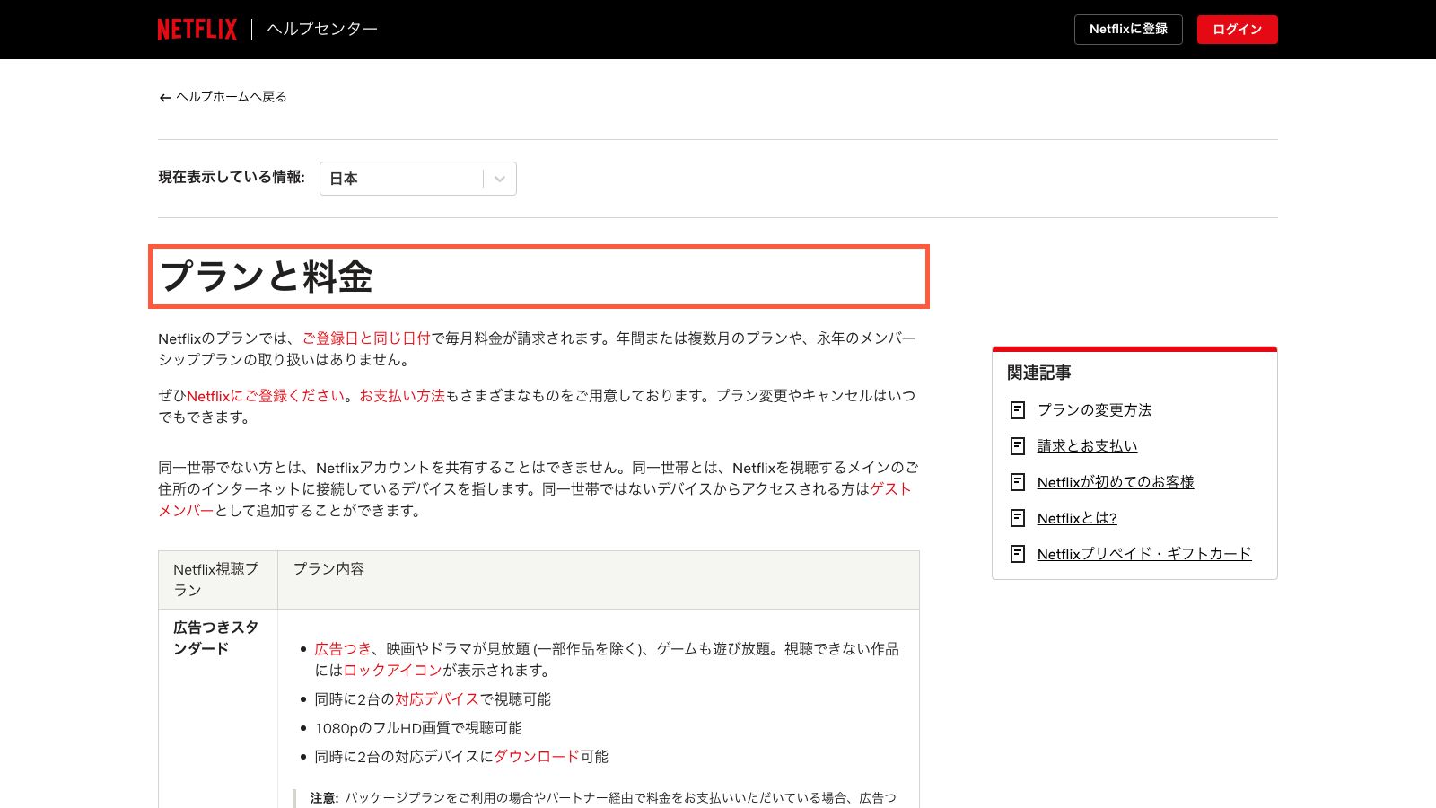Click the Netflix logo in header
1436x808 pixels.
pos(197,30)
